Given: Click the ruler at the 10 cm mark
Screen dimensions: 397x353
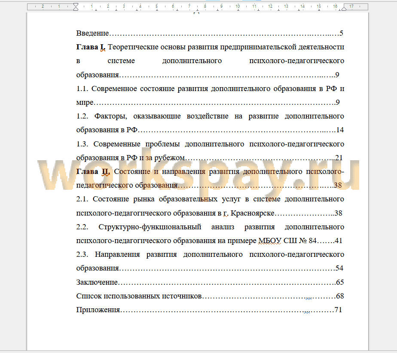Looking at the screenshot, I should click(x=238, y=6).
